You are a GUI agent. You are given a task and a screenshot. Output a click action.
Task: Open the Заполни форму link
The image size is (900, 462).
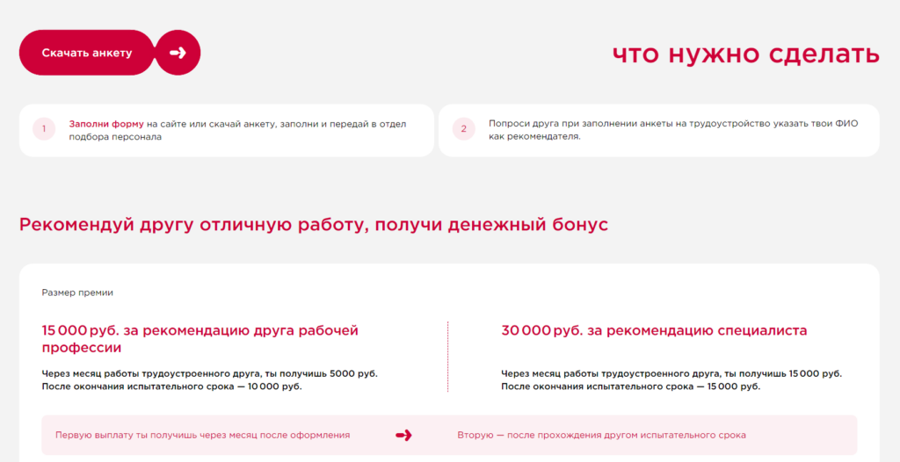click(x=106, y=124)
